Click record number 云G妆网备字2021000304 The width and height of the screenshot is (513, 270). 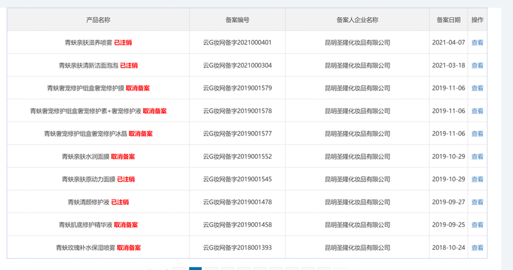(237, 66)
